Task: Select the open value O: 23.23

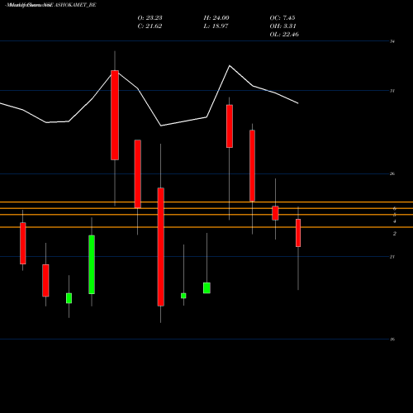Action: (150, 18)
